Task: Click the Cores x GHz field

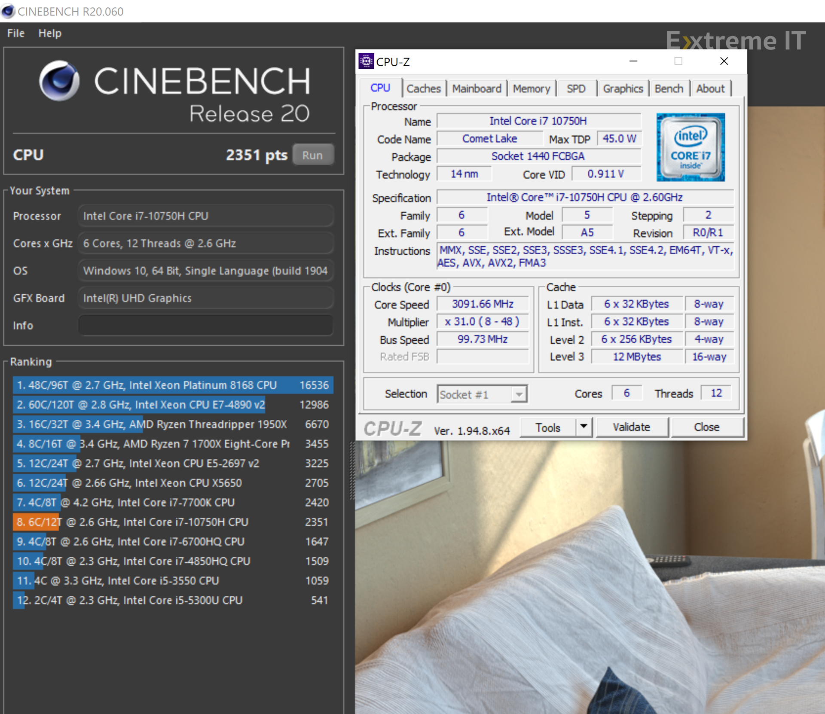Action: click(206, 244)
